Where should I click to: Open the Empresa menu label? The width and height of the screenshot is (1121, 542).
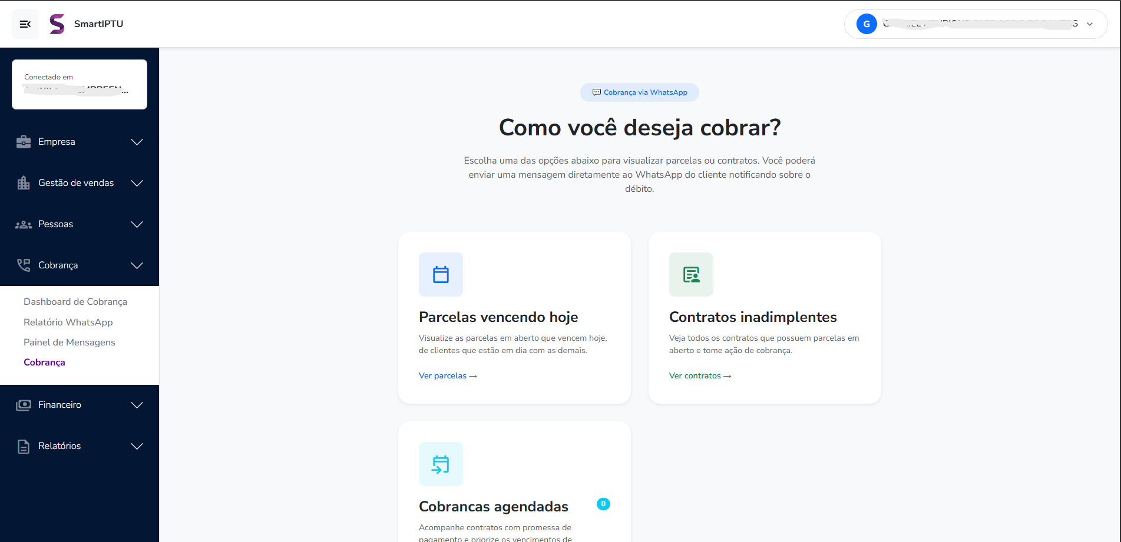point(57,142)
